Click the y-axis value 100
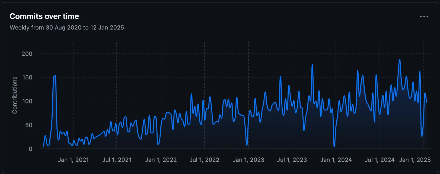The width and height of the screenshot is (440, 174). coord(27,101)
